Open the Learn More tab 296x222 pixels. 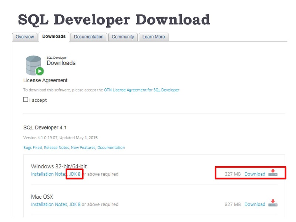(153, 37)
